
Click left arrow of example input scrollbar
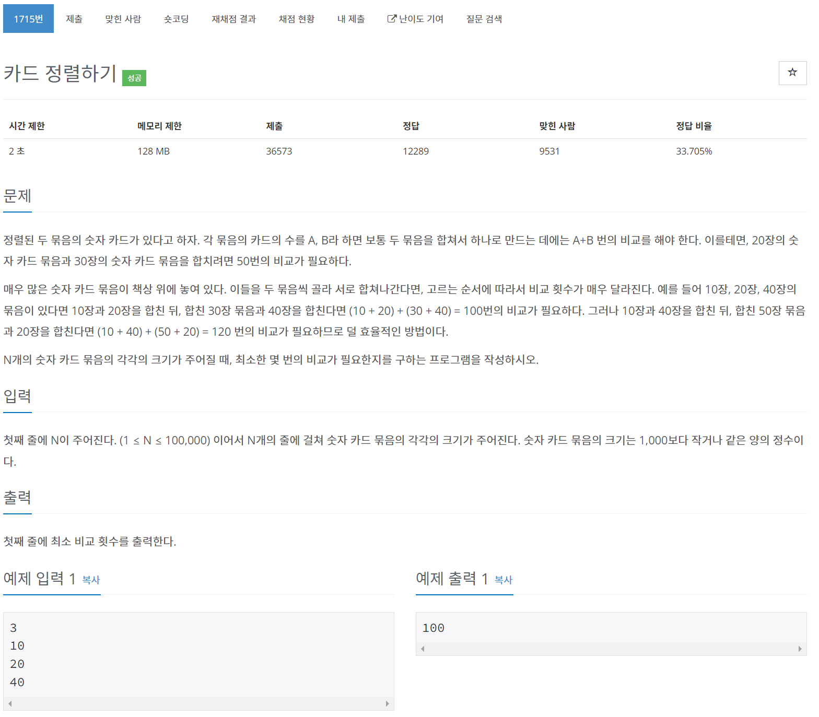[10, 703]
